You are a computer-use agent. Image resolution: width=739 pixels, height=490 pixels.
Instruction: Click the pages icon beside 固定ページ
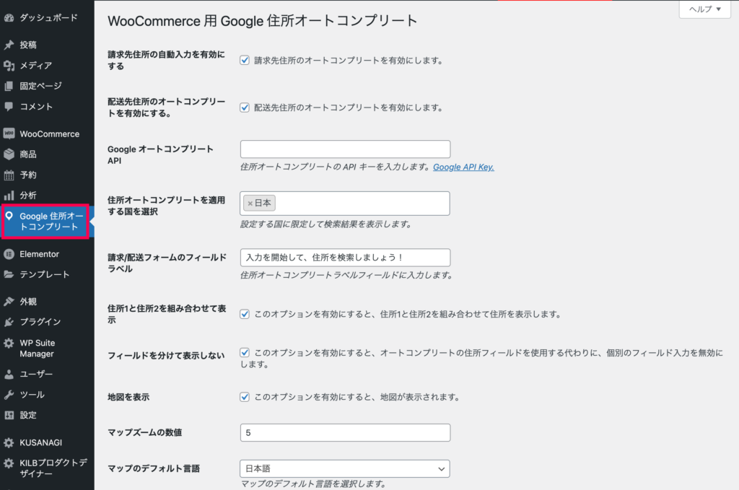tap(9, 86)
